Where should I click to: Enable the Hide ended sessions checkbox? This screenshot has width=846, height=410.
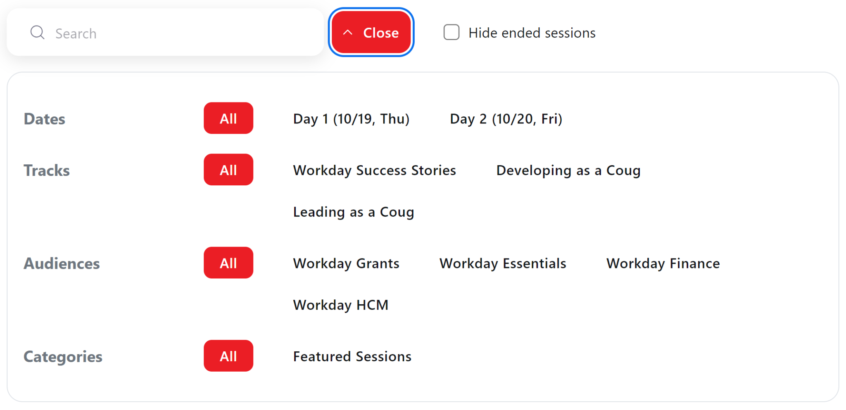click(x=451, y=32)
